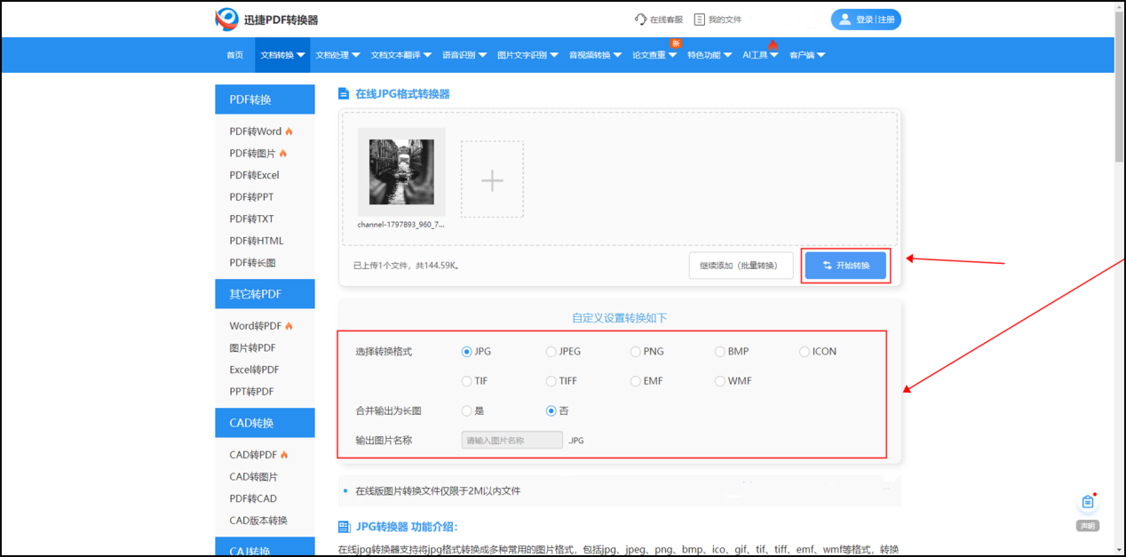Viewport: 1126px width, 557px height.
Task: Select the BMP format option
Action: (x=719, y=351)
